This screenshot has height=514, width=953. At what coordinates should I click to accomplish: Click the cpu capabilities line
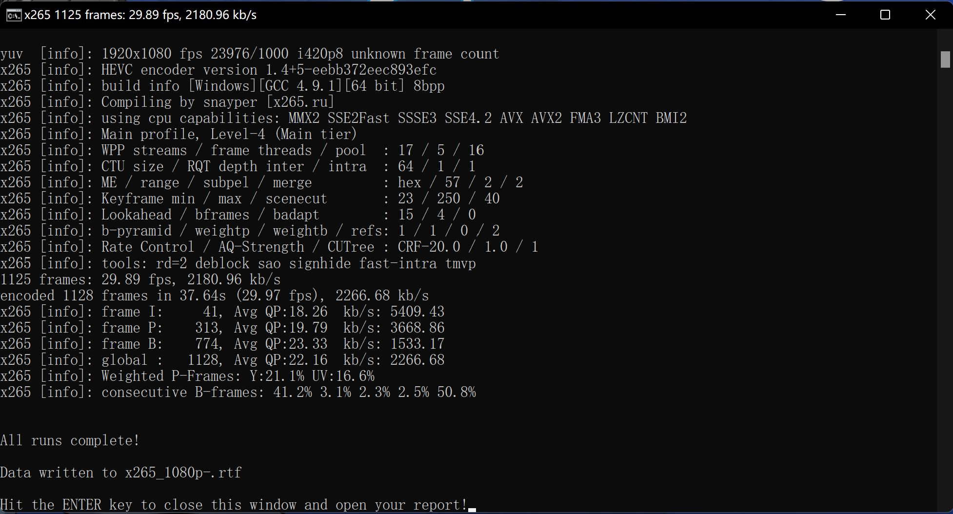click(343, 118)
